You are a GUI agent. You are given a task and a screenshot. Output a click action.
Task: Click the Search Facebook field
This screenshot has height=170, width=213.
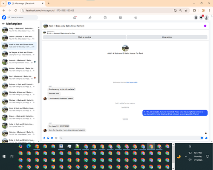23,17
